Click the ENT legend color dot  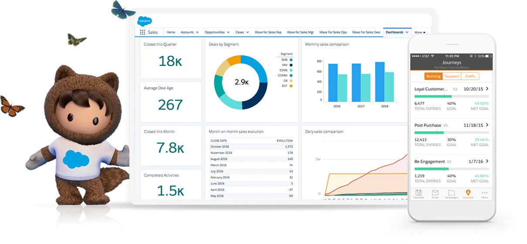point(291,86)
